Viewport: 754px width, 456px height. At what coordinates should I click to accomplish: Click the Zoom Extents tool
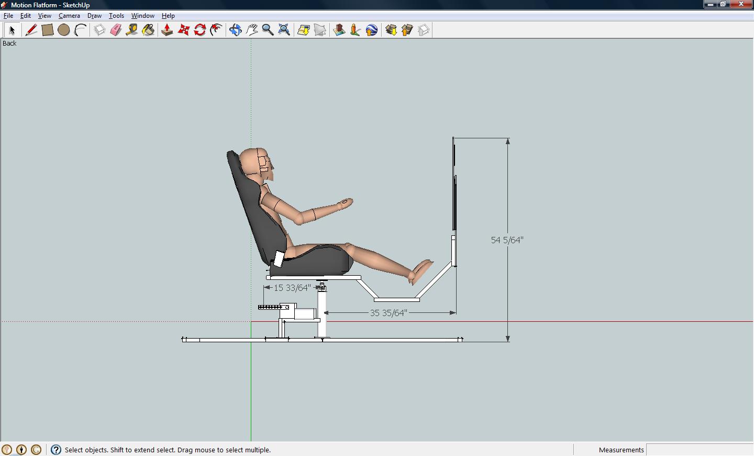284,30
